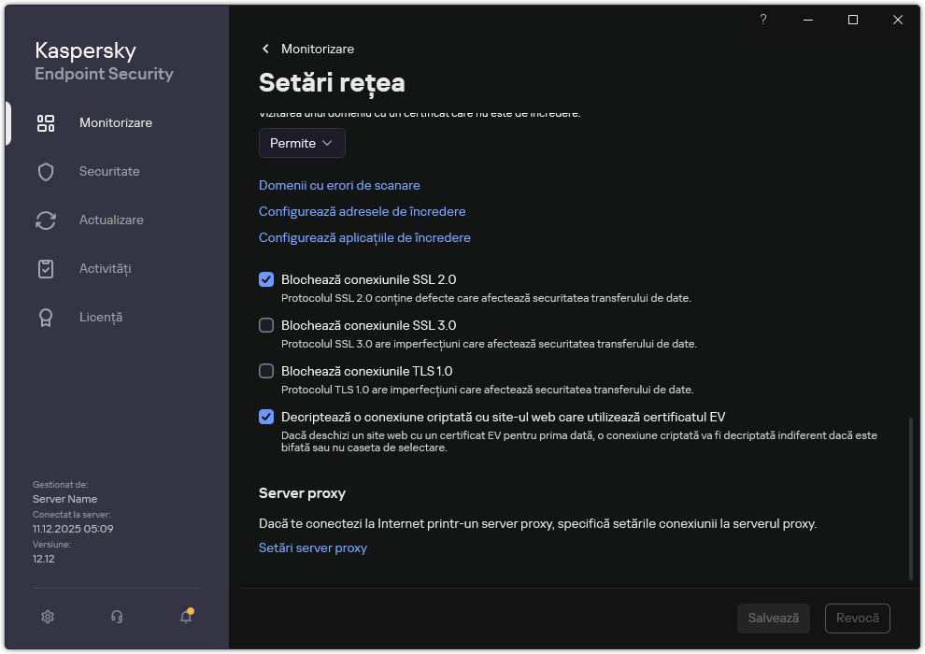This screenshot has width=925, height=654.
Task: Open notifications via bell icon
Action: (184, 617)
